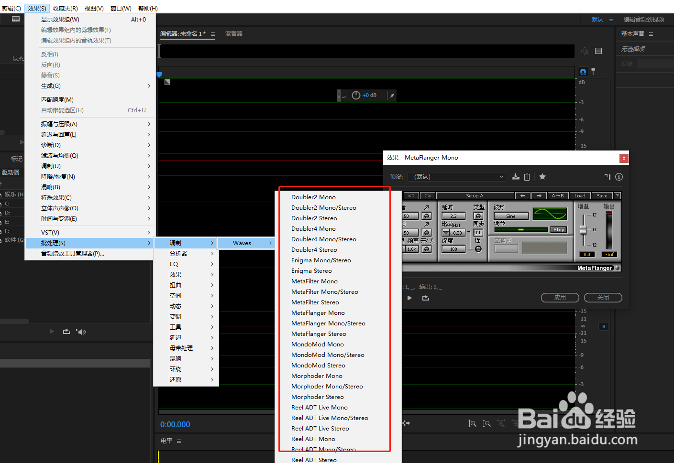The width and height of the screenshot is (674, 463).
Task: Toggle the M sync button
Action: pyautogui.click(x=478, y=233)
